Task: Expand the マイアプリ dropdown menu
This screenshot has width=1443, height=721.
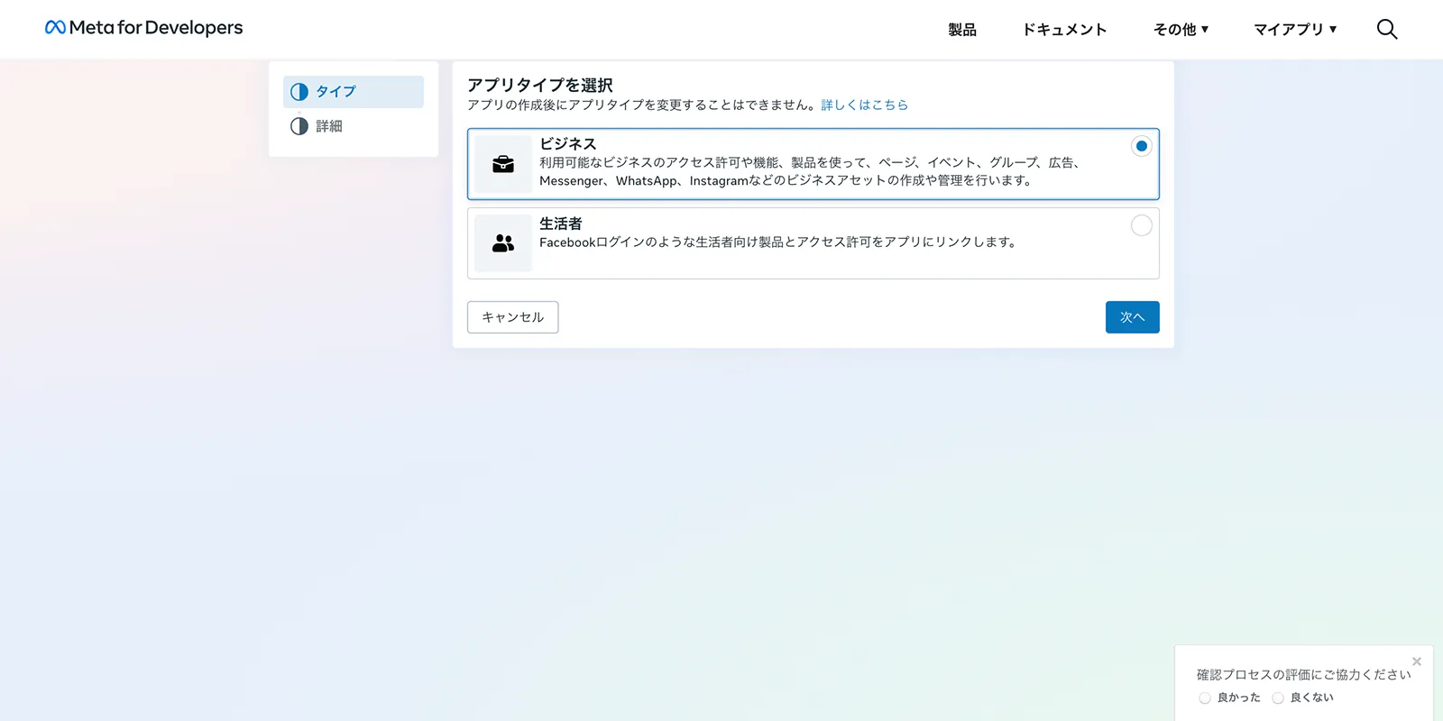Action: (1295, 29)
